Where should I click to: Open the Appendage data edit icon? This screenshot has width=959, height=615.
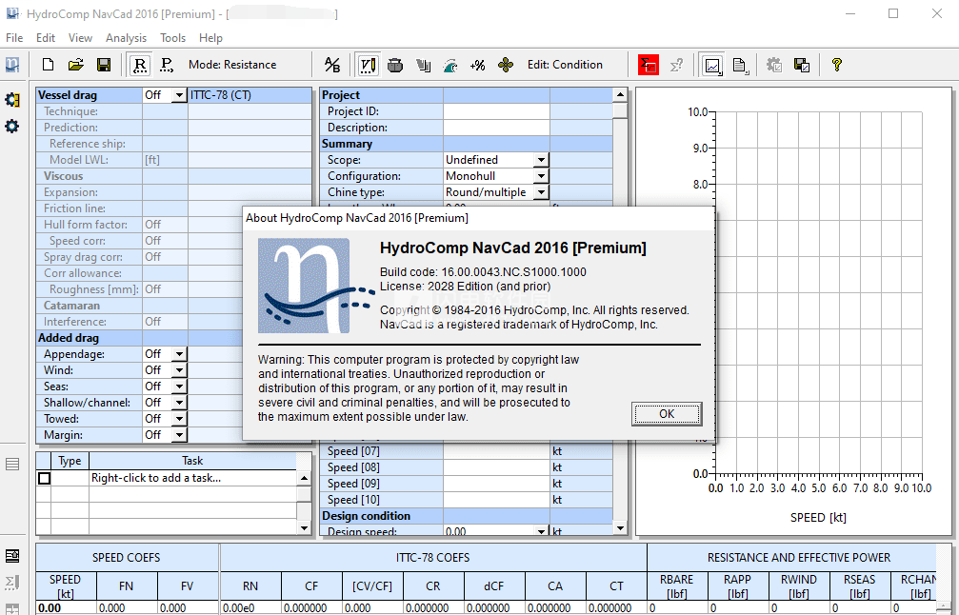[423, 65]
